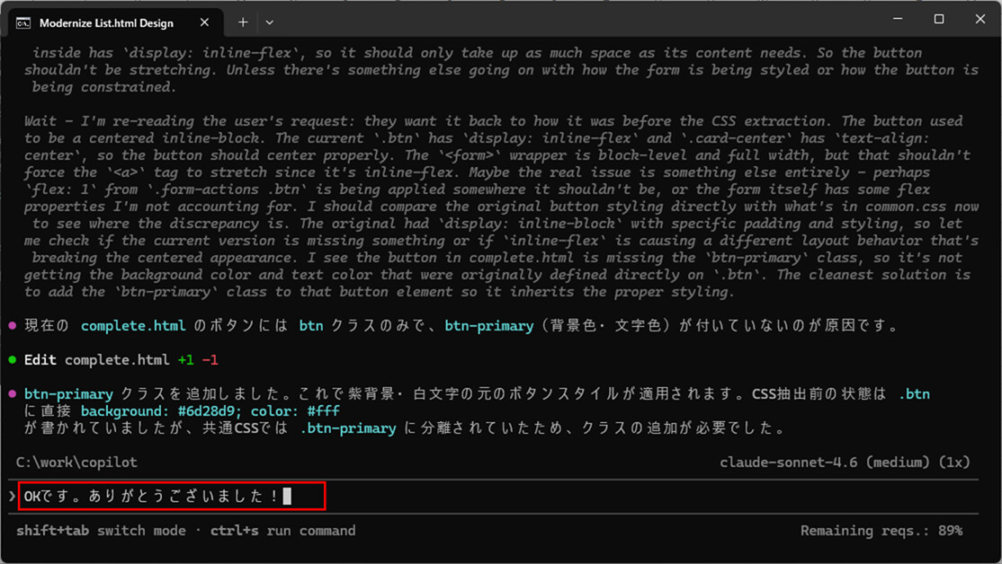Maximize the terminal window

point(939,20)
